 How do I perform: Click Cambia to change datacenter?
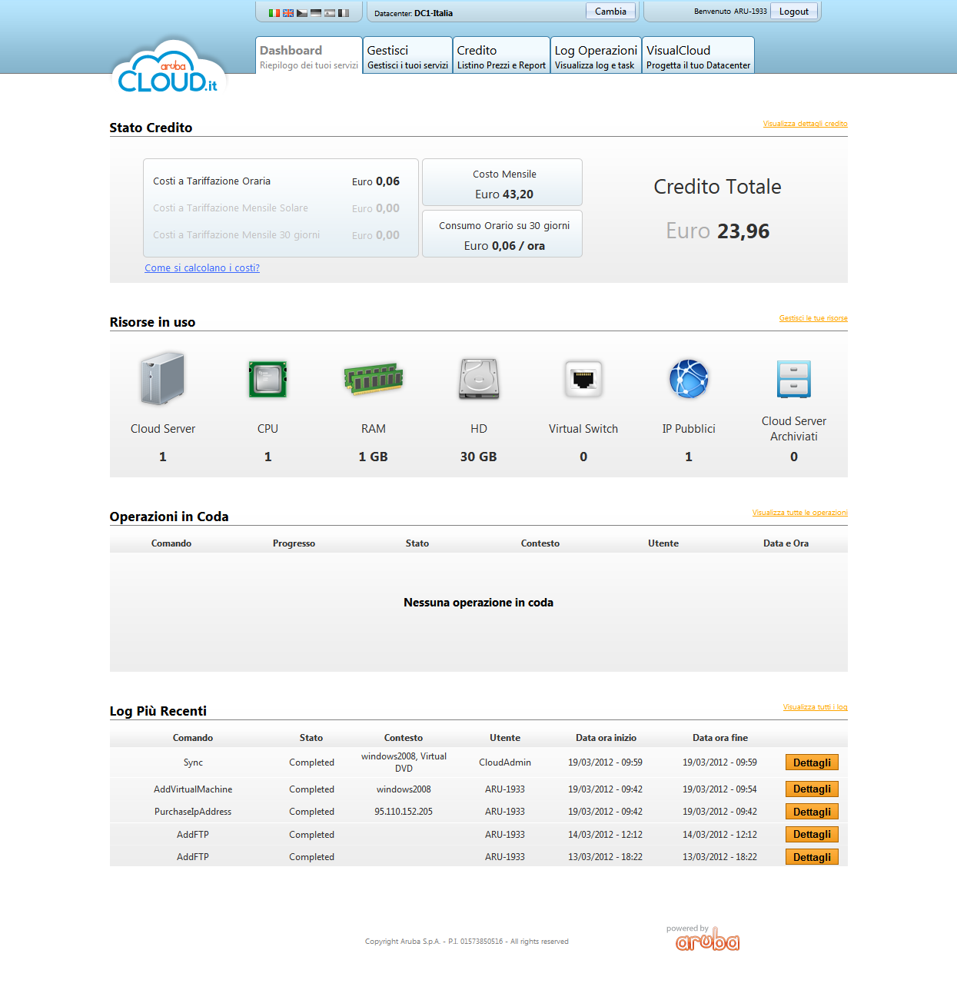pyautogui.click(x=610, y=11)
